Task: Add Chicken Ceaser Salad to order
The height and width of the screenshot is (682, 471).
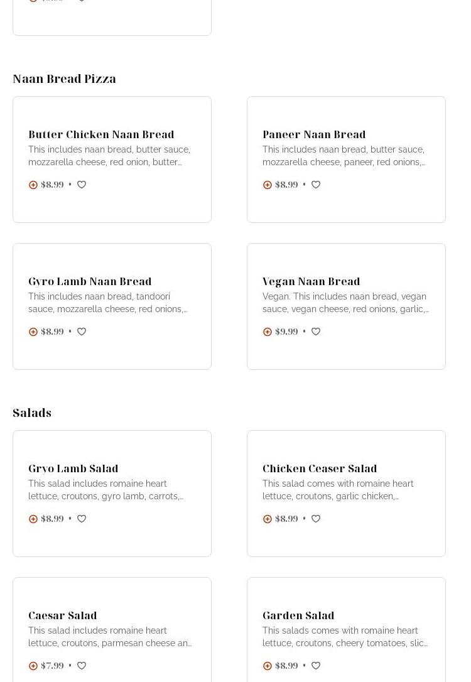Action: tap(268, 519)
